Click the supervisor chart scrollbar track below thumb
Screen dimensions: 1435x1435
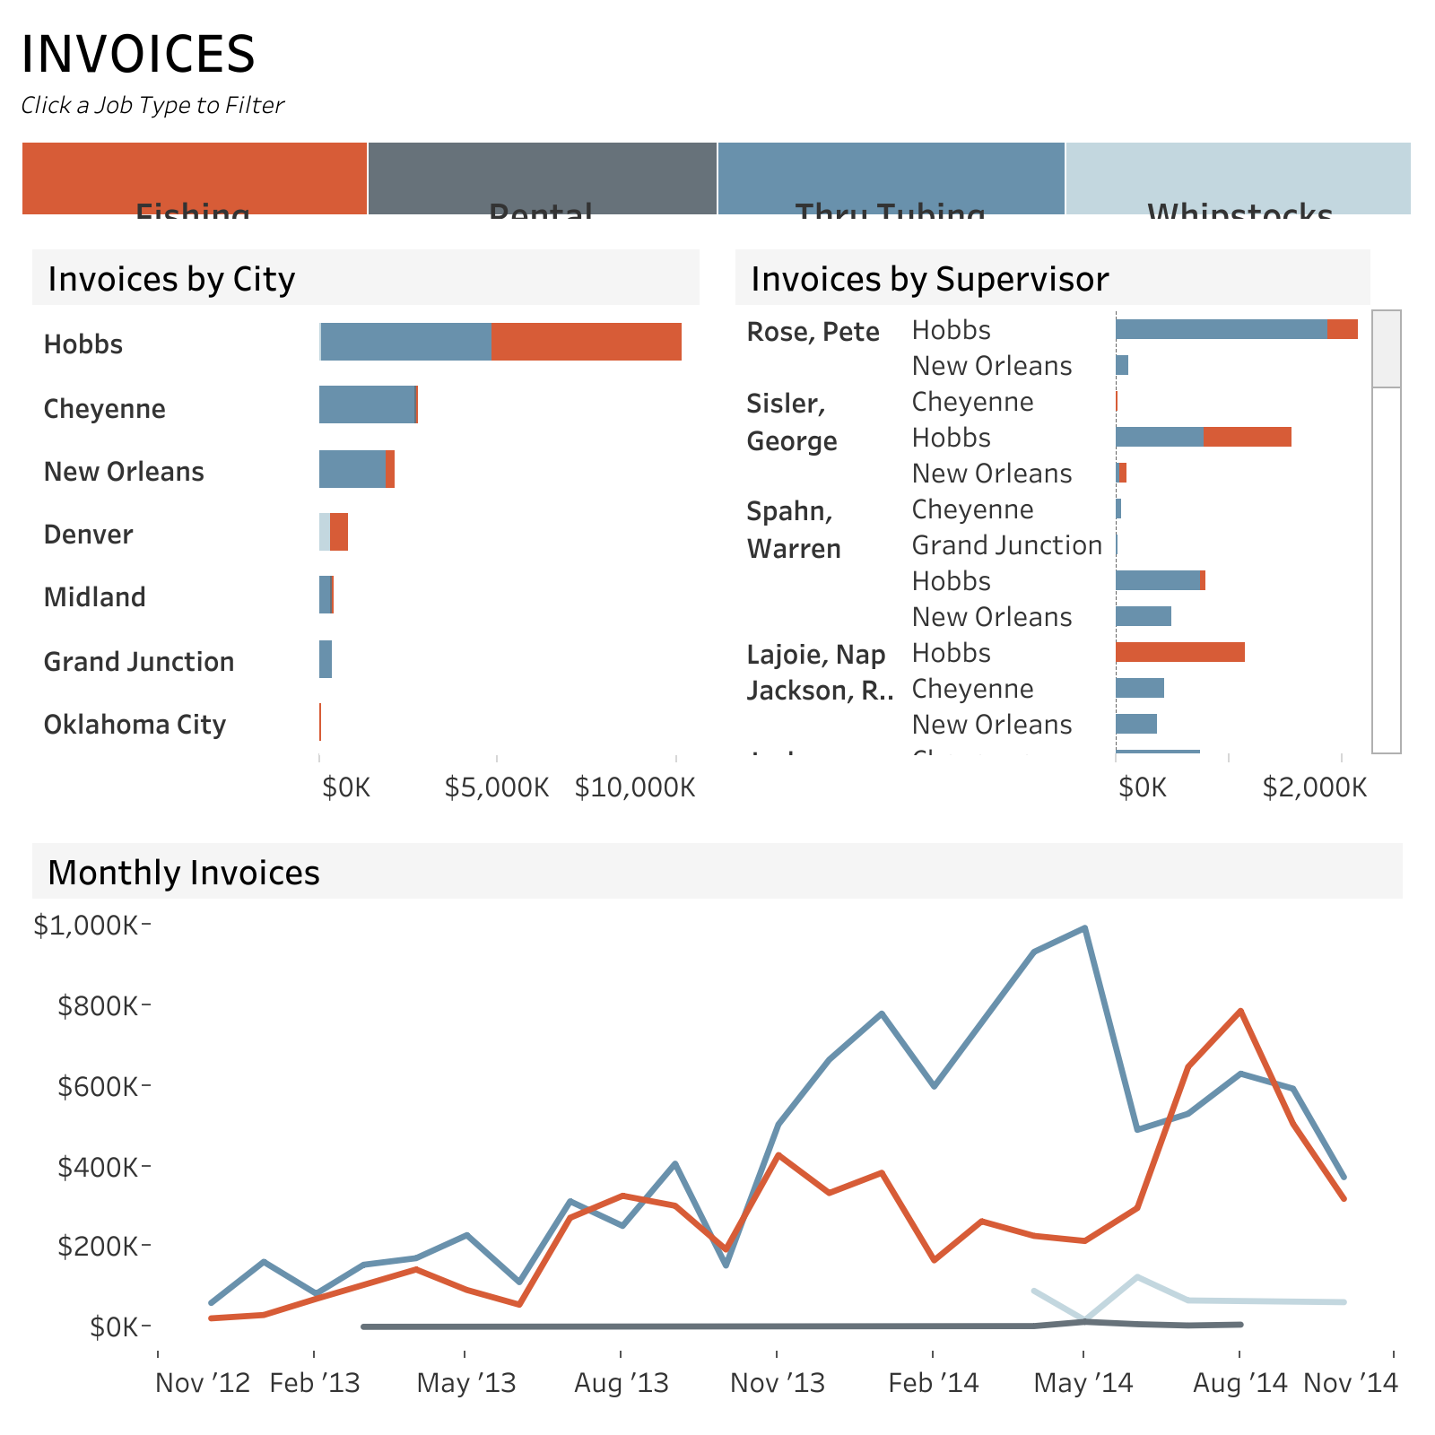click(x=1387, y=570)
